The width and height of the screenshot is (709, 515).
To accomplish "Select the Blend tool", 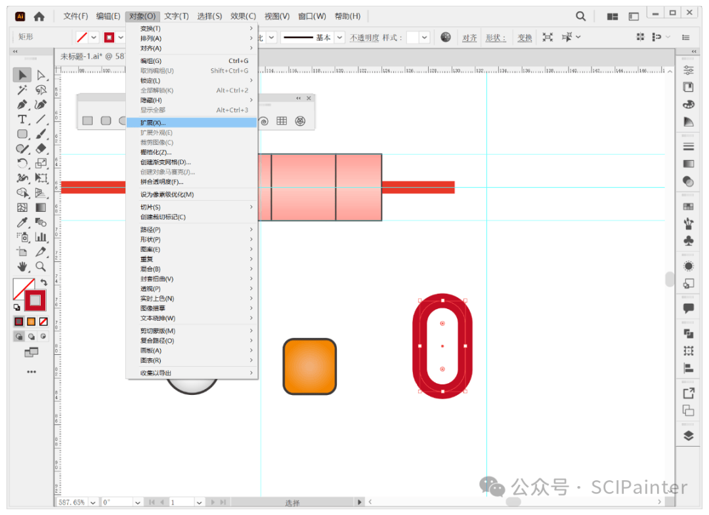I will (x=41, y=222).
